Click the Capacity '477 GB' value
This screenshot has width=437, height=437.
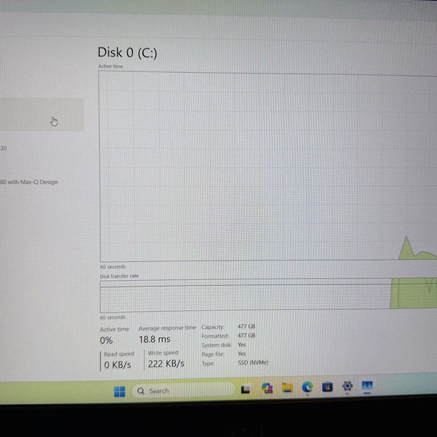tap(246, 326)
